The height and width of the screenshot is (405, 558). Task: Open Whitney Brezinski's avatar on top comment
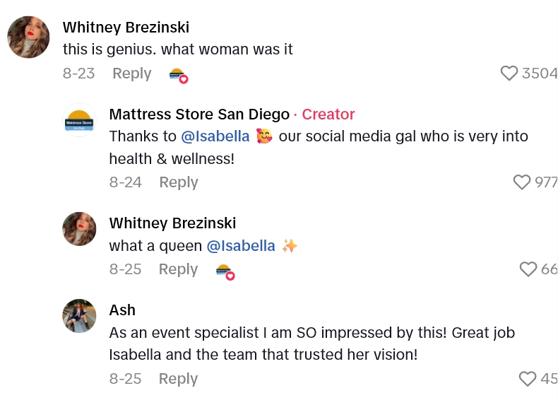(x=28, y=37)
